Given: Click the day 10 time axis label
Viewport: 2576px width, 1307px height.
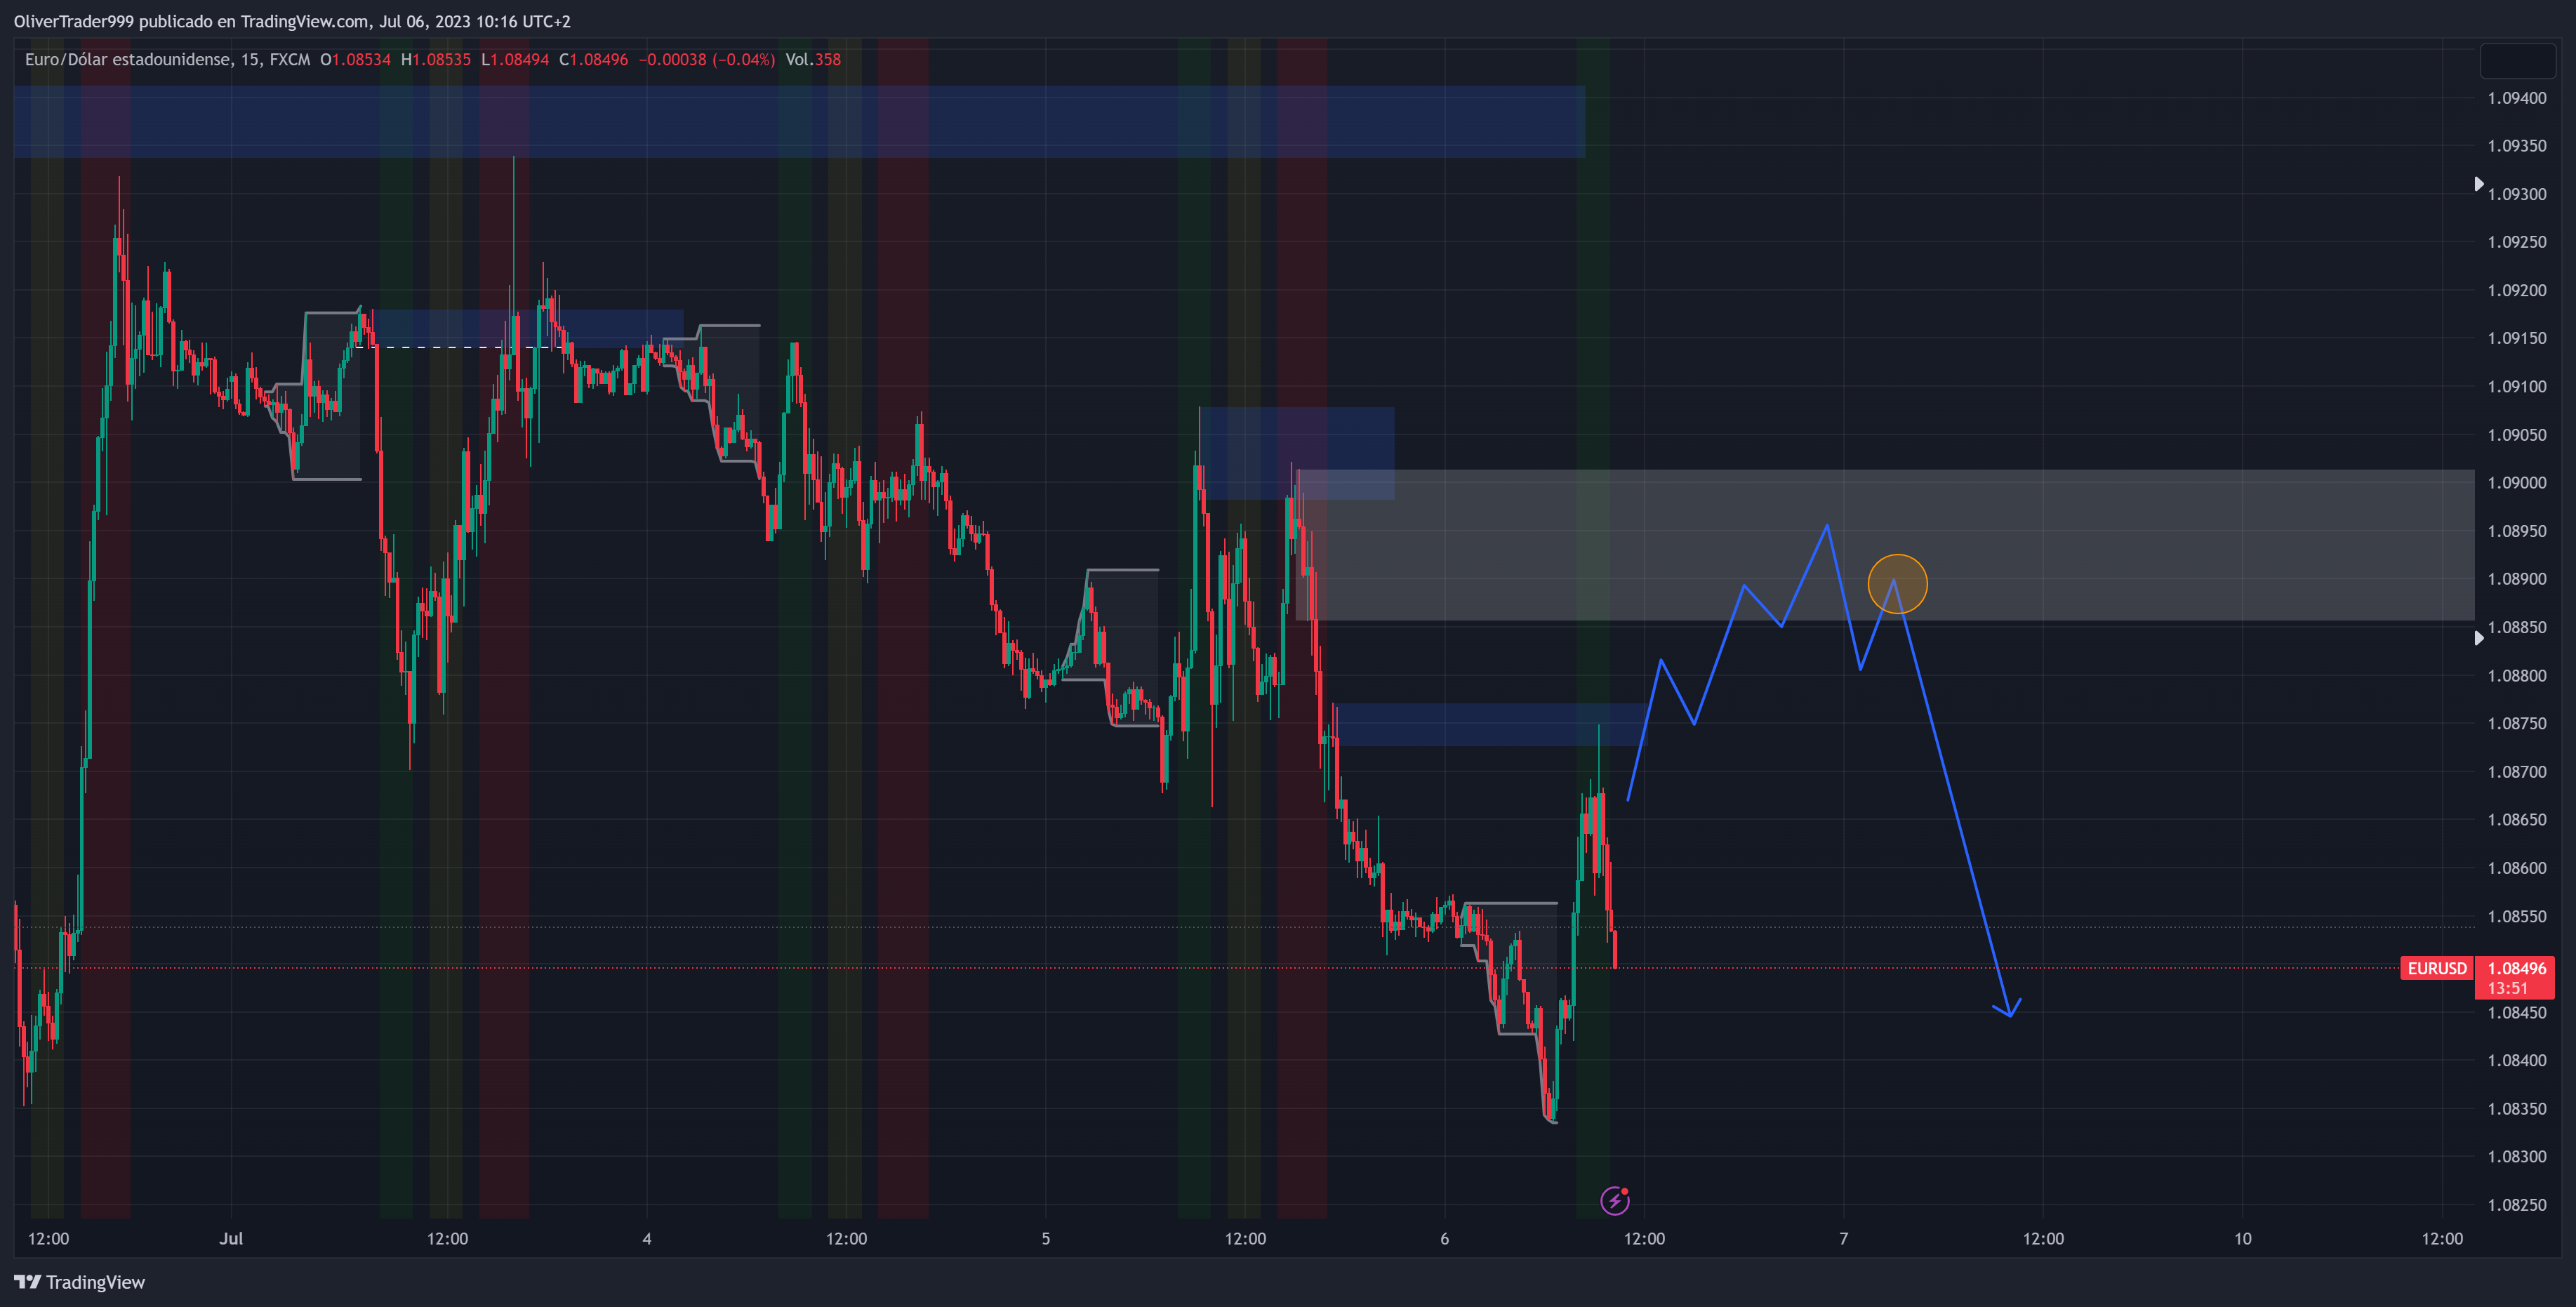Looking at the screenshot, I should point(2243,1238).
